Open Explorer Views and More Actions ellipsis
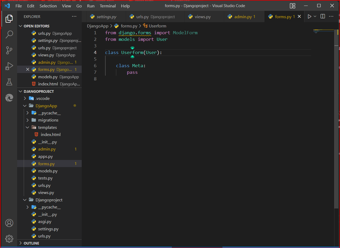Screen dimensions: 340x248 click(x=74, y=16)
